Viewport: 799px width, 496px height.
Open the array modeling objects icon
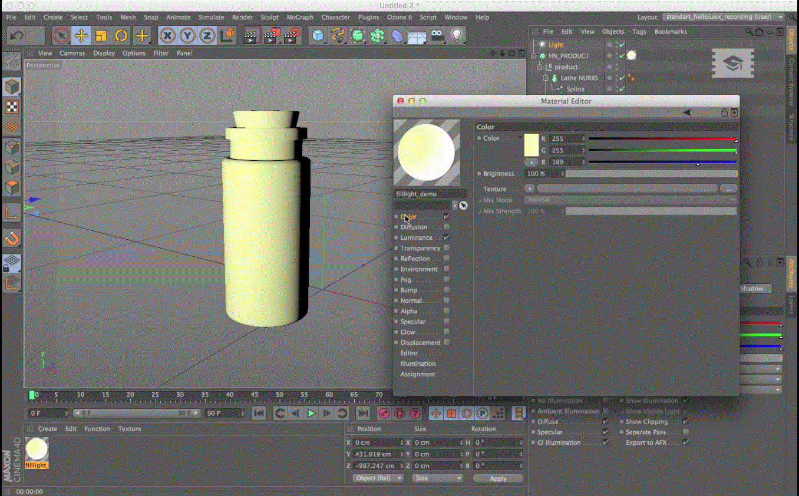point(377,37)
